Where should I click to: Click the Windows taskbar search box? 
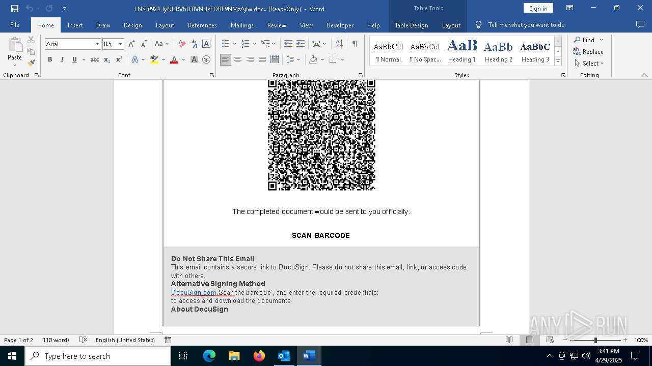pyautogui.click(x=98, y=356)
